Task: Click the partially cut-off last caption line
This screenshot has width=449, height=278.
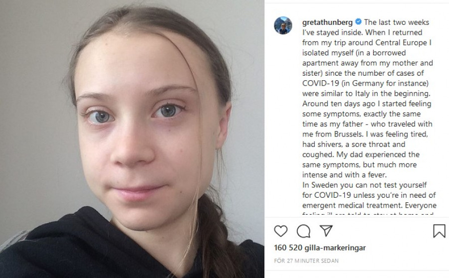Action: tap(368, 213)
